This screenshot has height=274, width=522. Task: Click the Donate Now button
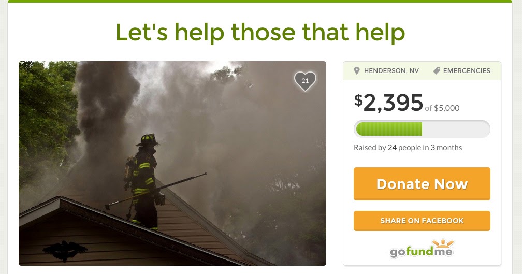click(422, 184)
